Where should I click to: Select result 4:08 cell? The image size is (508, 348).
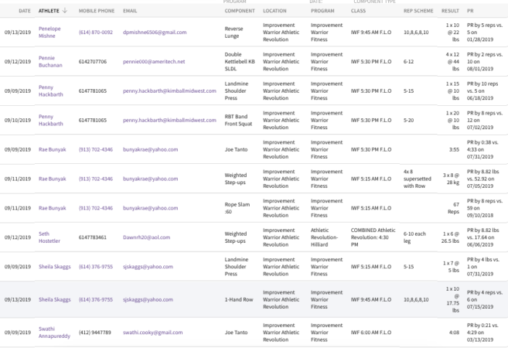click(x=454, y=333)
